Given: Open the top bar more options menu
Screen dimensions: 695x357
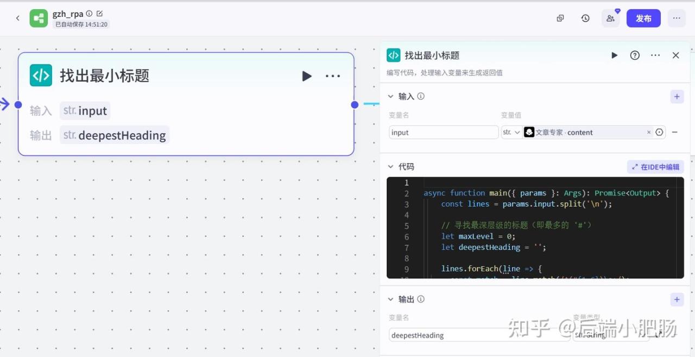Looking at the screenshot, I should (x=677, y=18).
